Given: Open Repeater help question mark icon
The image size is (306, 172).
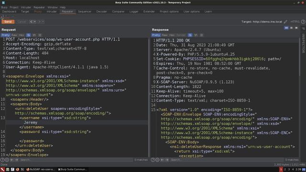Looking at the screenshot, I should [x=303, y=21].
